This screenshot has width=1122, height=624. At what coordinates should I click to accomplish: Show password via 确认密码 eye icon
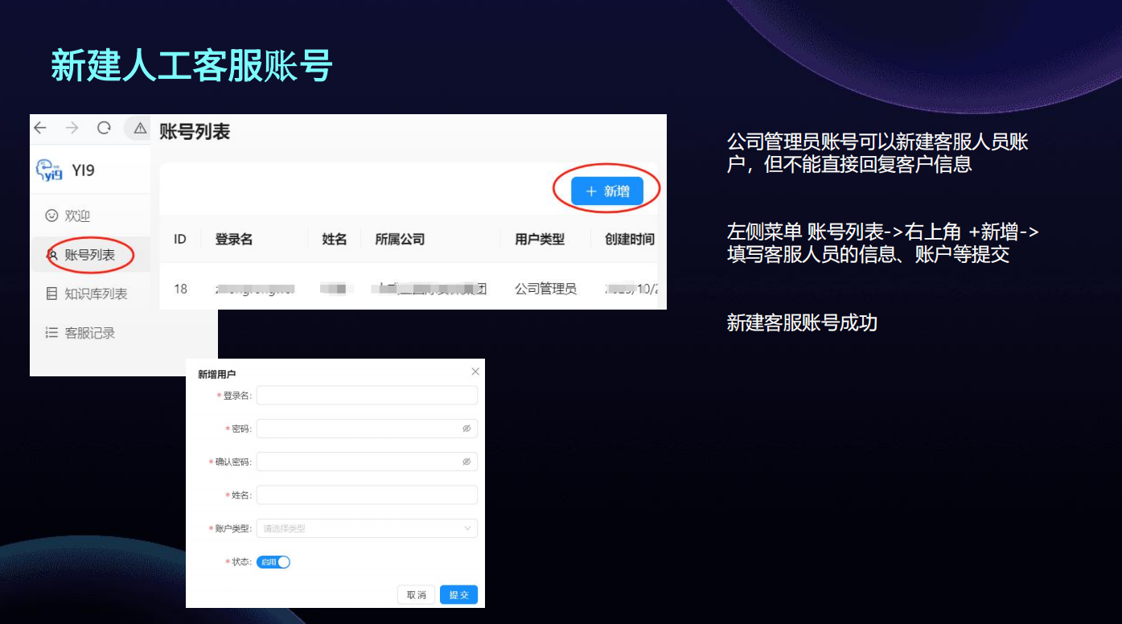click(466, 462)
